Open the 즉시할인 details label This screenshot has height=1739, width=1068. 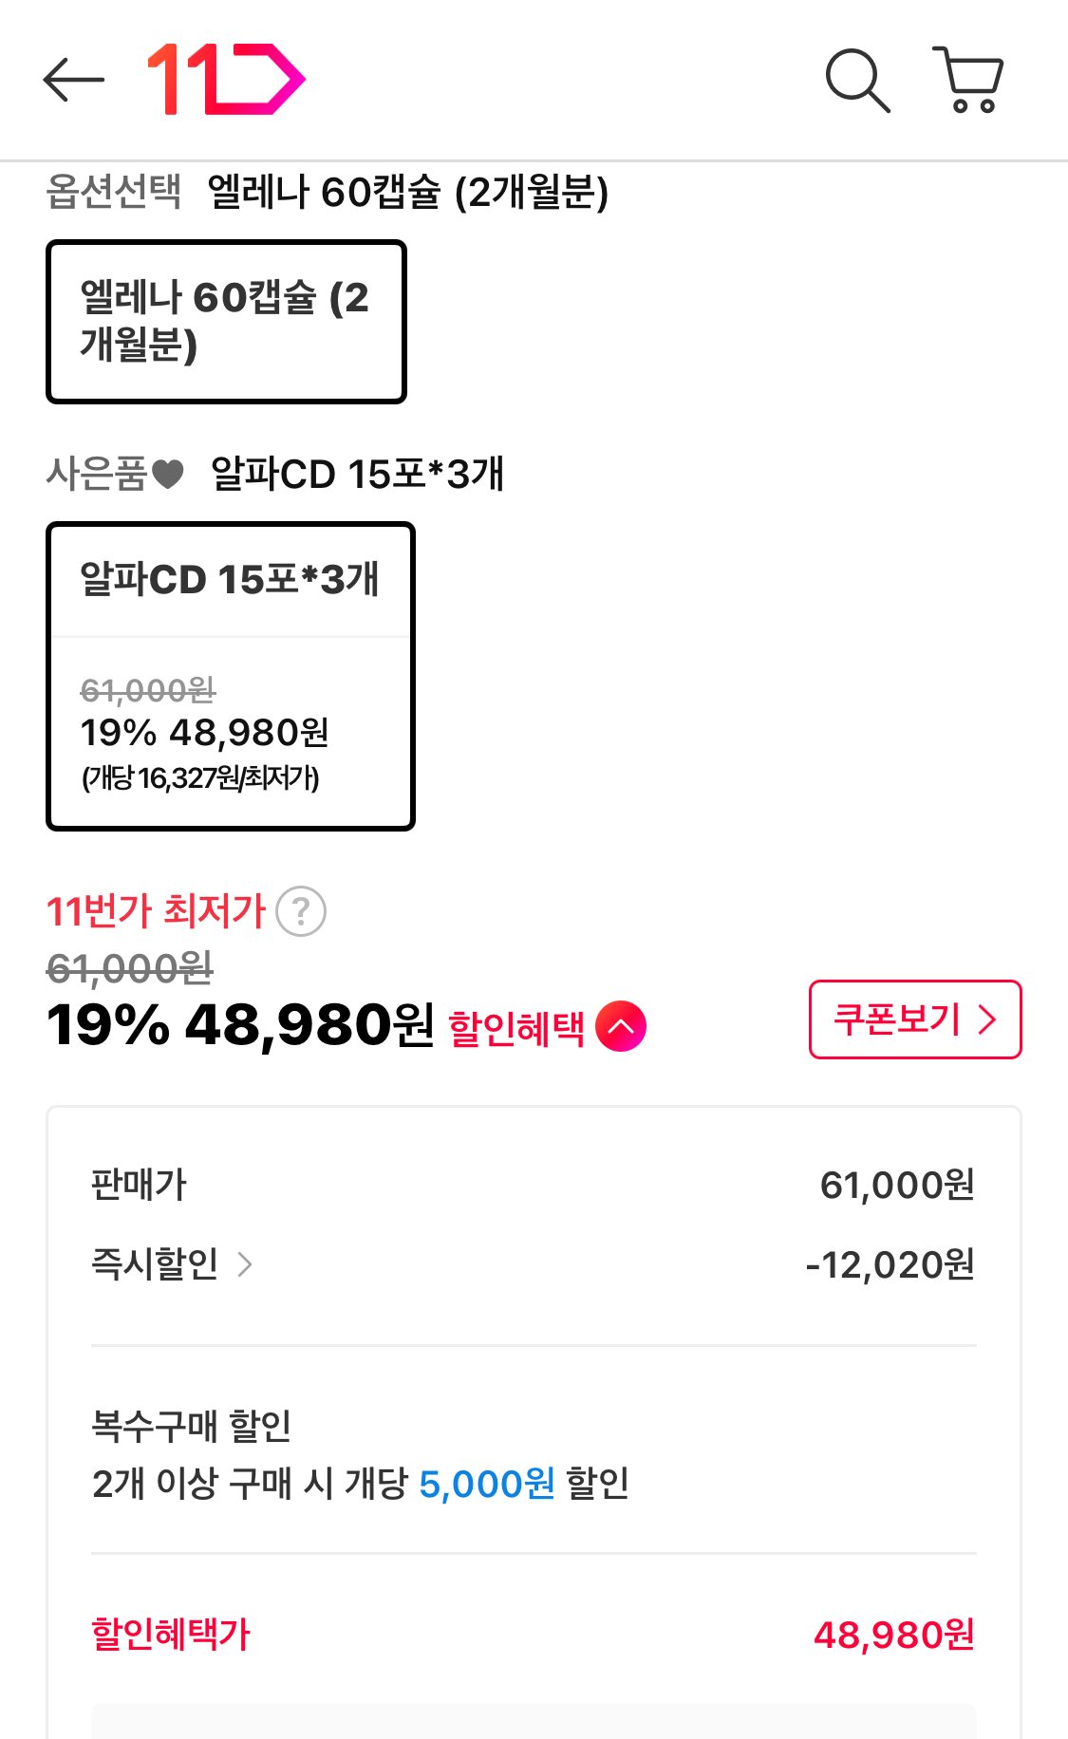pos(155,1264)
